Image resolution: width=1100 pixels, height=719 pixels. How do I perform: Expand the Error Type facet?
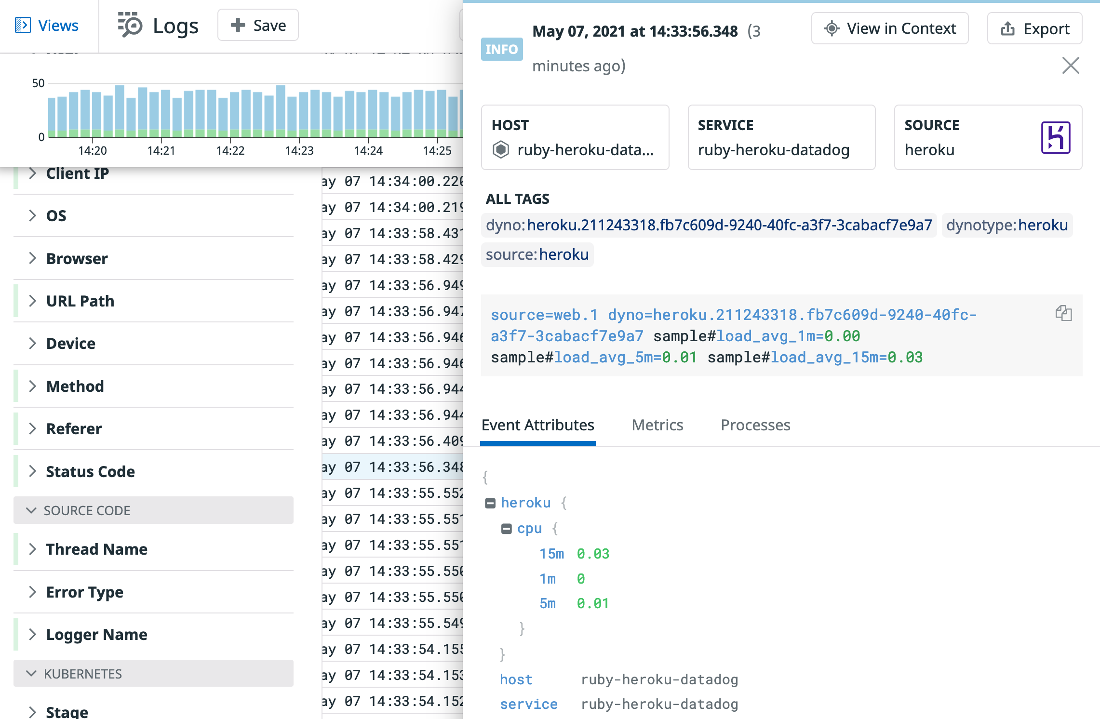(32, 592)
